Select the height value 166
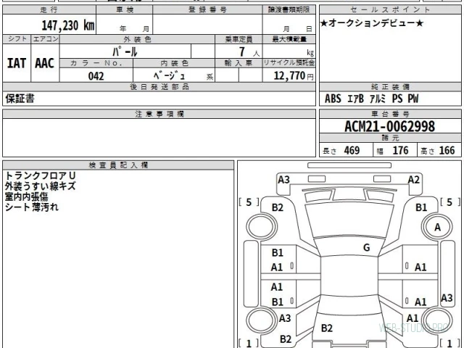464x348 pixels. 447,150
